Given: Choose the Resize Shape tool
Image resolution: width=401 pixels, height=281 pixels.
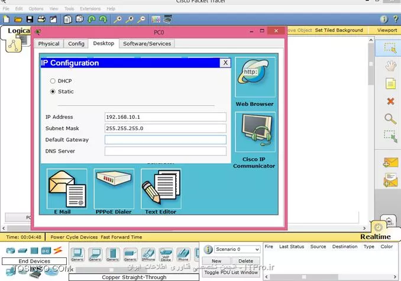Looking at the screenshot, I should (390, 137).
